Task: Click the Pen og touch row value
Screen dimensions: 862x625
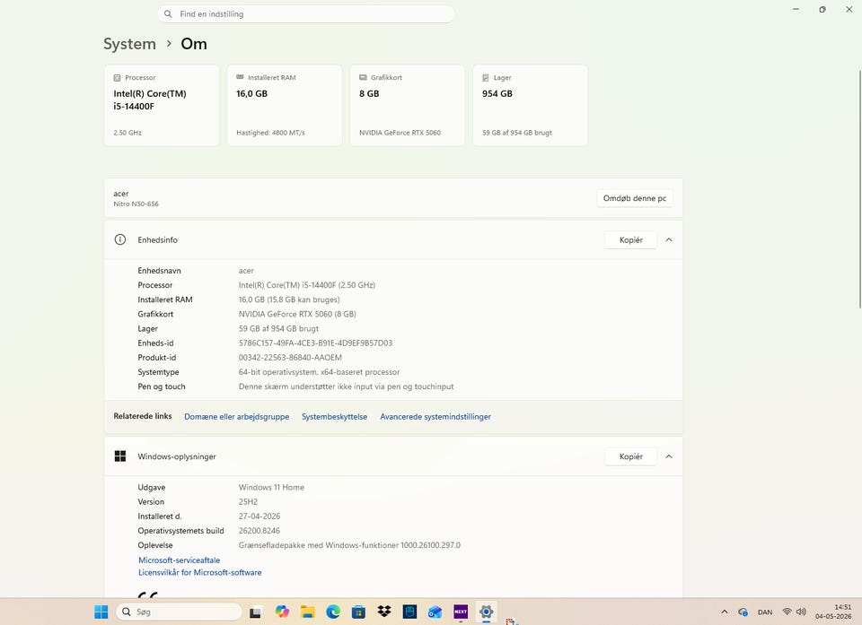Action: pyautogui.click(x=347, y=386)
